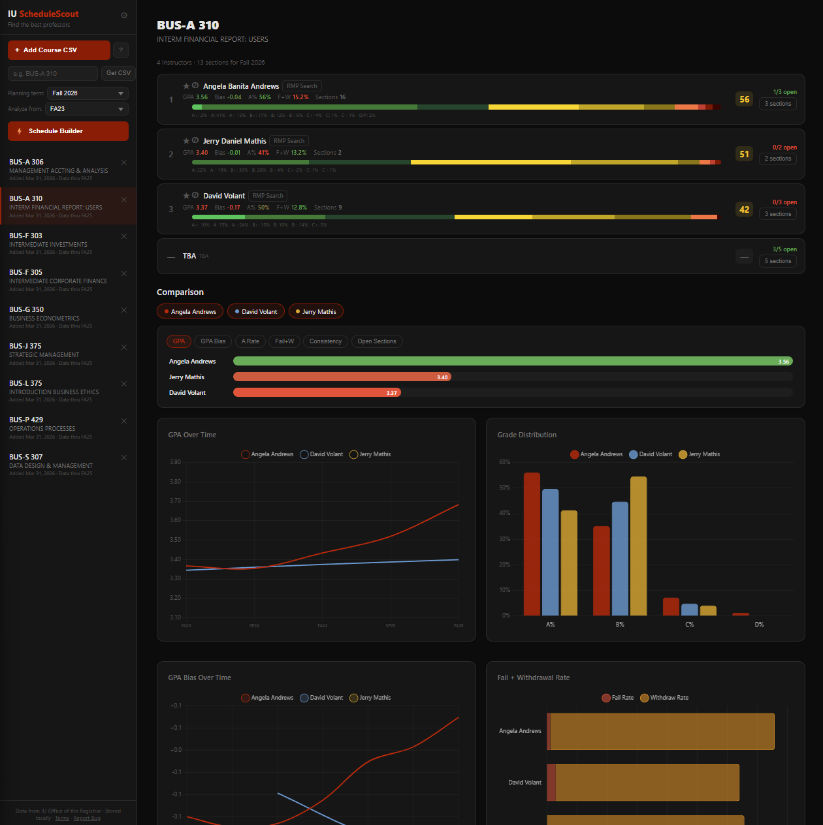The width and height of the screenshot is (823, 825).
Task: Exclude Jerry Daniel Mathis with the prohibit icon
Action: [x=195, y=140]
